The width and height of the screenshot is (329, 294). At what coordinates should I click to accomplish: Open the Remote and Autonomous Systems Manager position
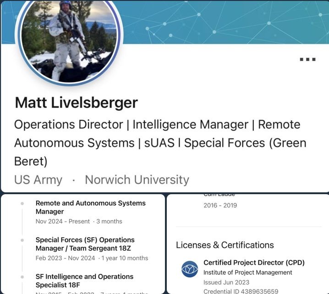[90, 207]
